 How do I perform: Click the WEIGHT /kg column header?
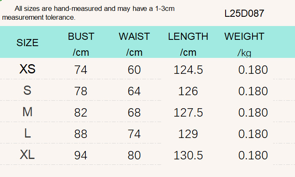coord(244,44)
